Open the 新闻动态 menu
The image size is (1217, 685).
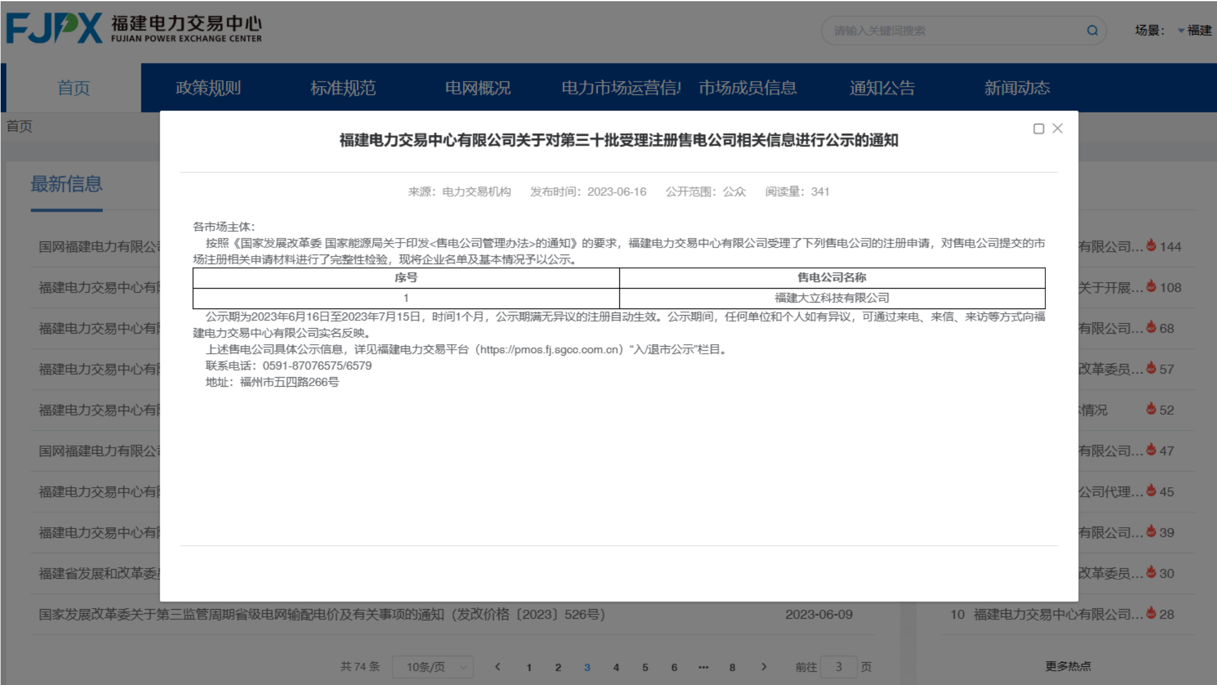1017,88
